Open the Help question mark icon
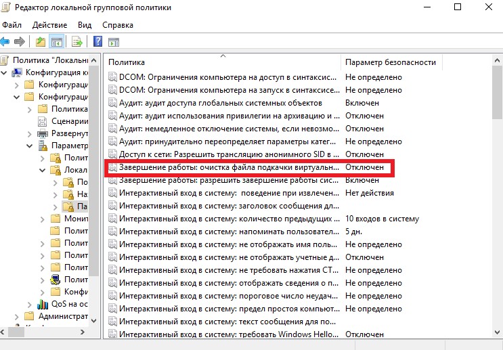The image size is (503, 350). [x=97, y=41]
